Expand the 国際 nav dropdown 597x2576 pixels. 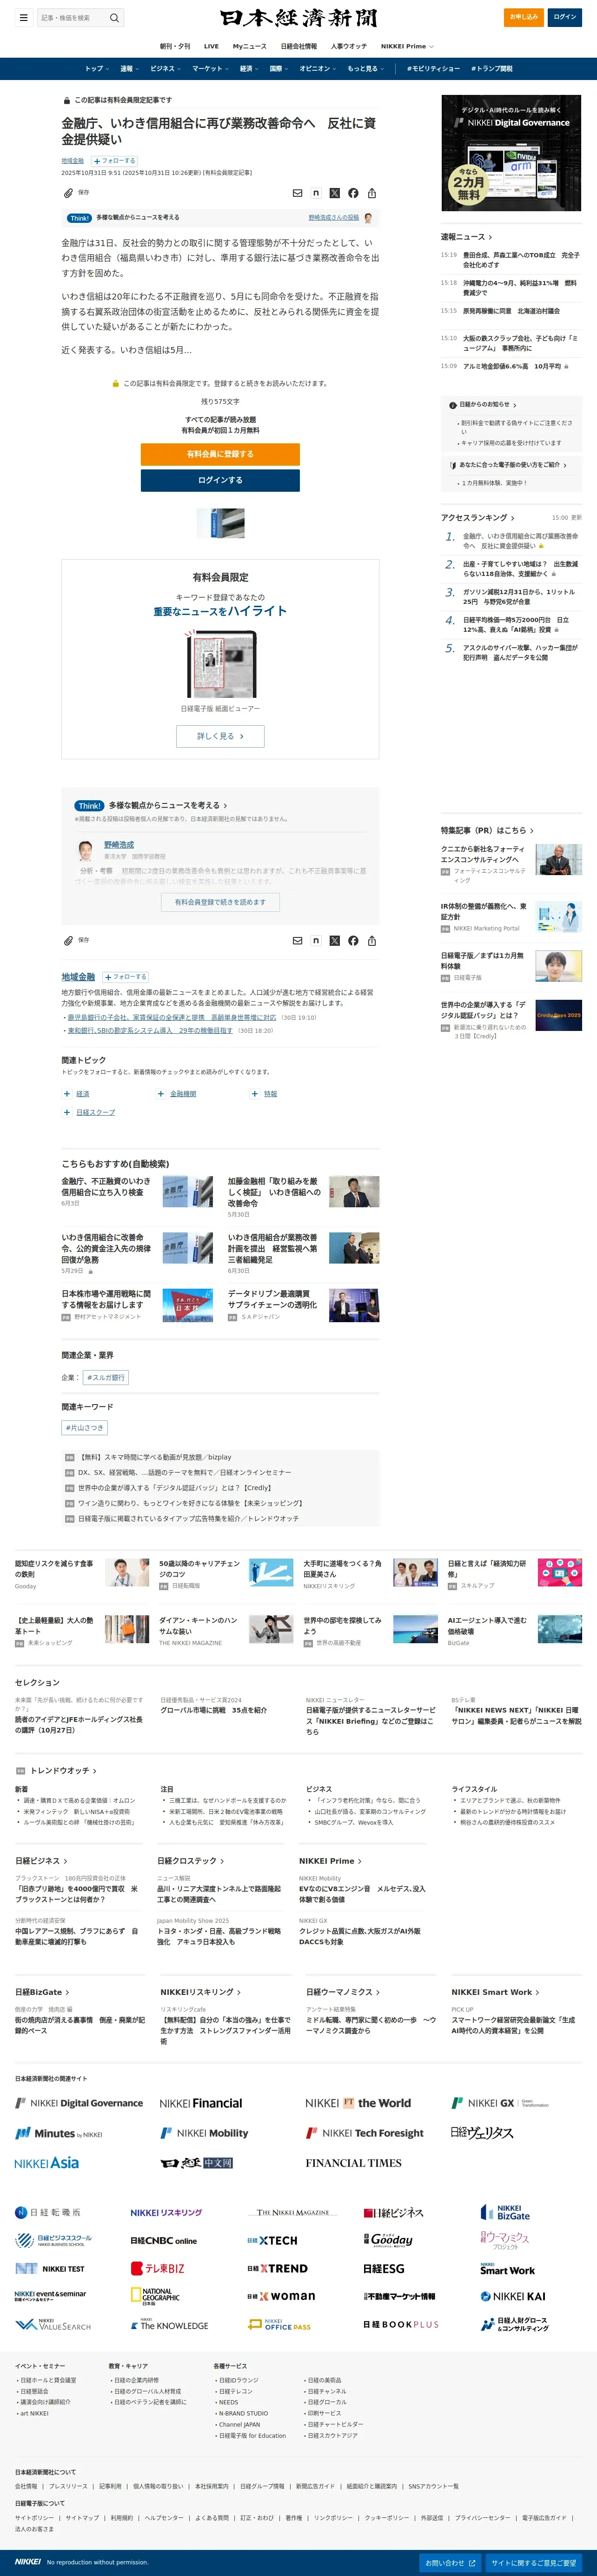pyautogui.click(x=279, y=69)
